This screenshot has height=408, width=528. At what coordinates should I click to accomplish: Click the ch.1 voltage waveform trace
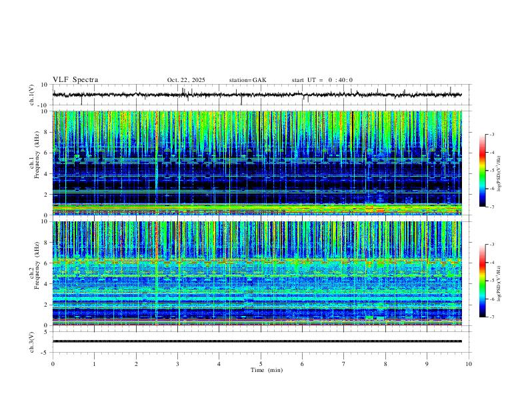[x=257, y=95]
